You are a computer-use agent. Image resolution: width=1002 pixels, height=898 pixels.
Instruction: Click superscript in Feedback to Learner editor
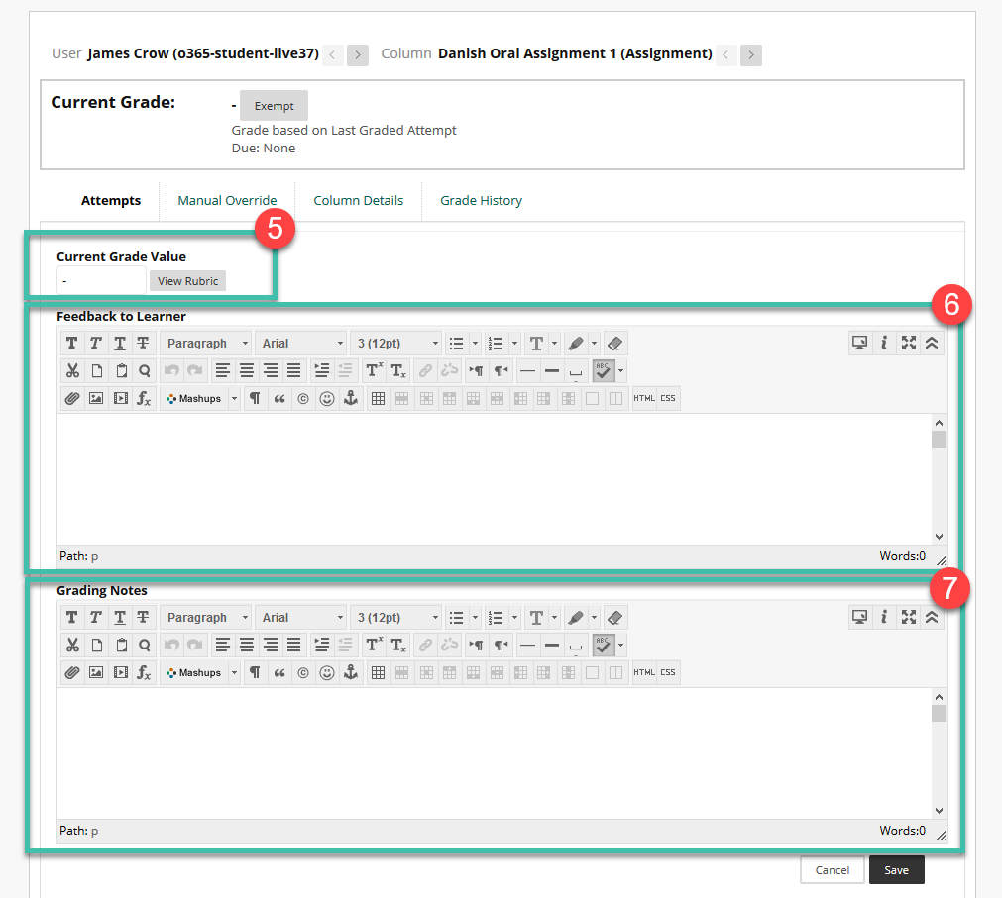pyautogui.click(x=374, y=371)
